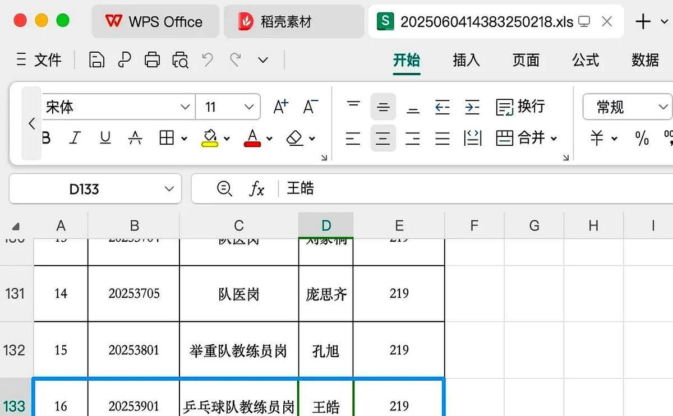Click the decrease indent icon
The height and width of the screenshot is (416, 673).
tap(442, 107)
